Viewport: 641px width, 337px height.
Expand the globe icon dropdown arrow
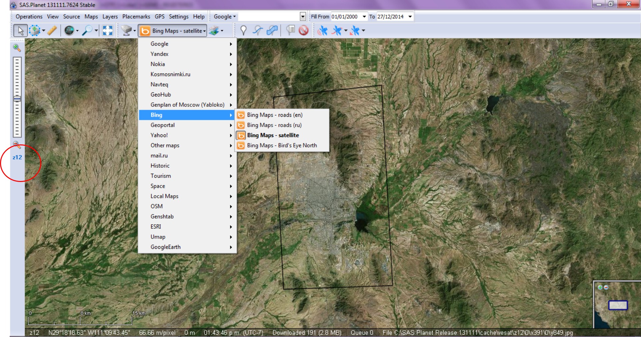(77, 31)
